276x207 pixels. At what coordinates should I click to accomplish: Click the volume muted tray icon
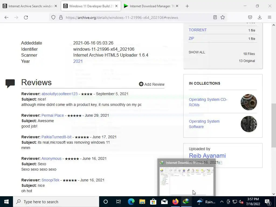point(241,202)
